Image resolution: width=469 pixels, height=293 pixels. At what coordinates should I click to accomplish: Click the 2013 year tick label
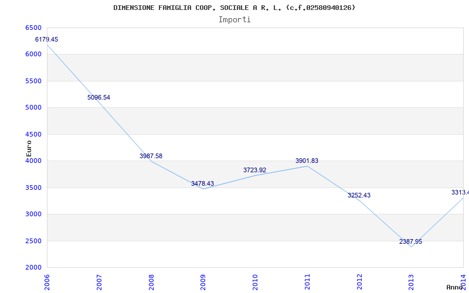[411, 281]
